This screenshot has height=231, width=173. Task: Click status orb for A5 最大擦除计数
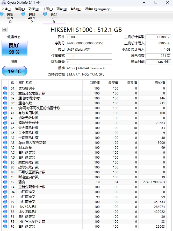5,128
